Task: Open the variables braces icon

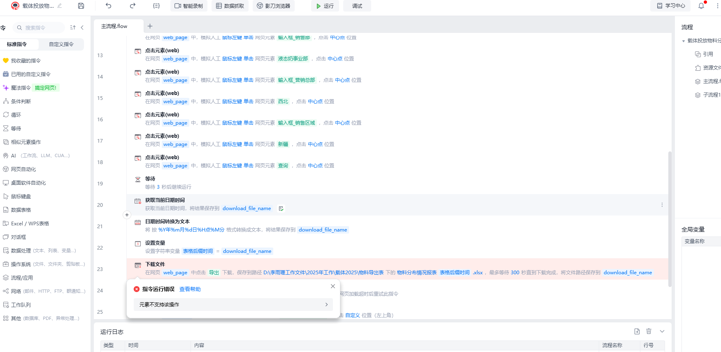Action: pos(156,6)
